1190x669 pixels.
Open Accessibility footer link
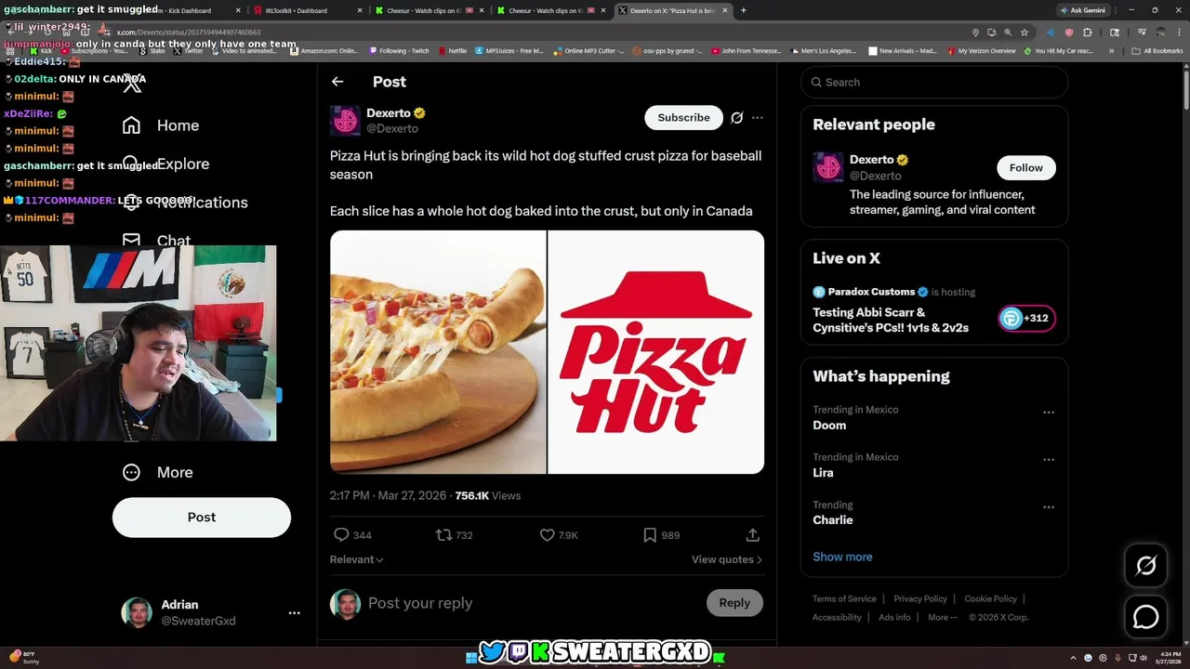point(837,618)
